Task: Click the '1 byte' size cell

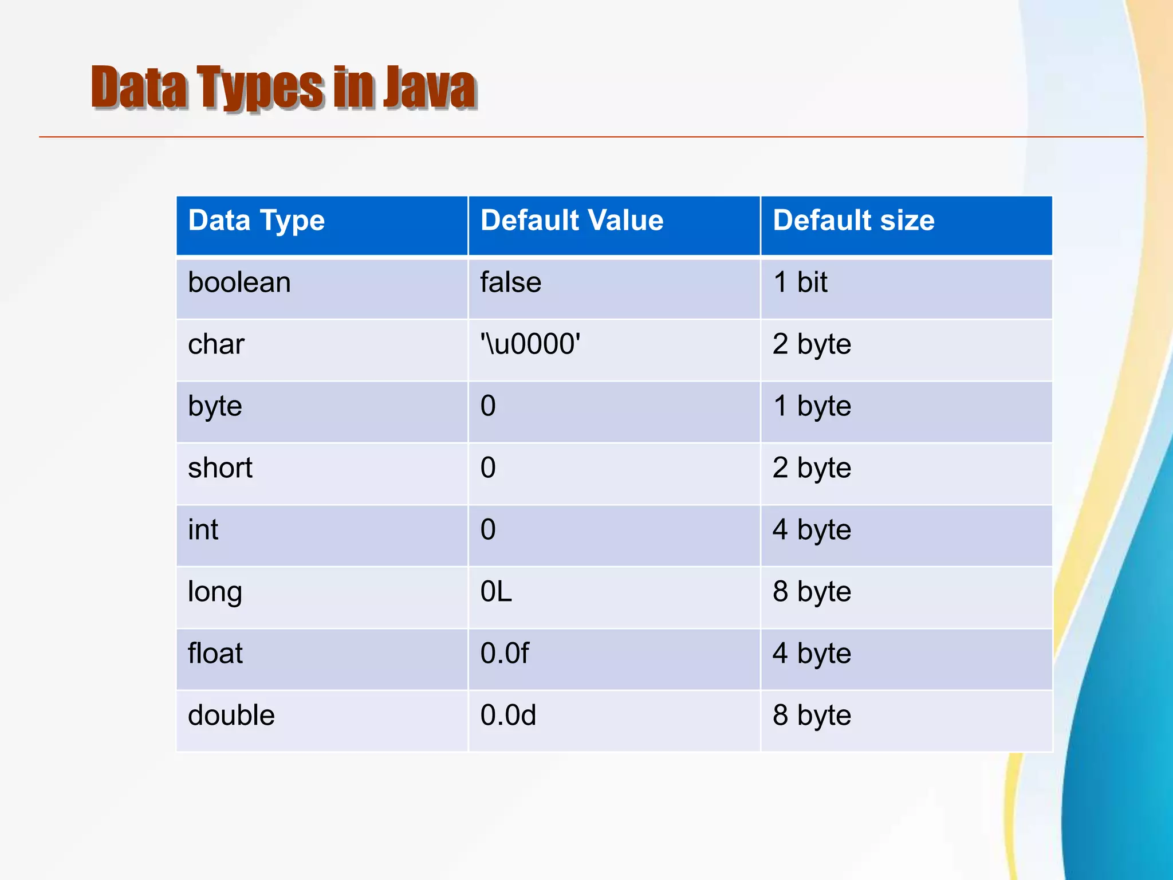Action: (x=812, y=407)
